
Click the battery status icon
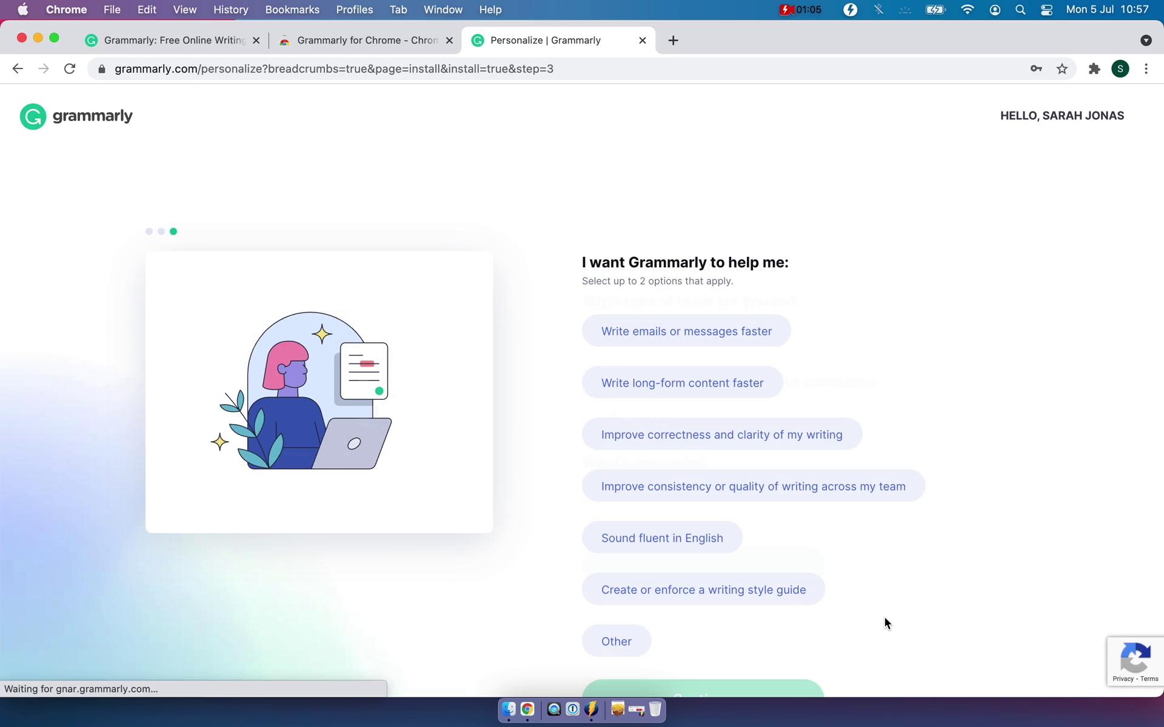(x=935, y=10)
